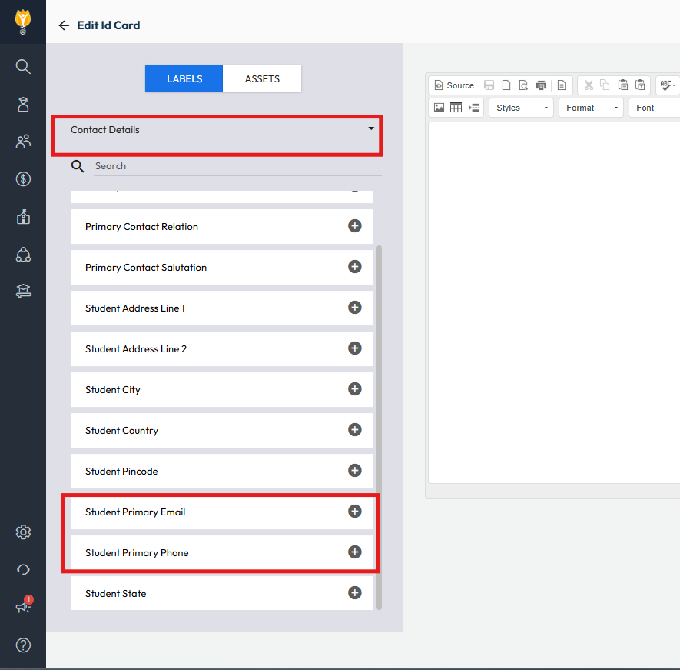Click the Insert Table icon
680x670 pixels.
point(456,107)
